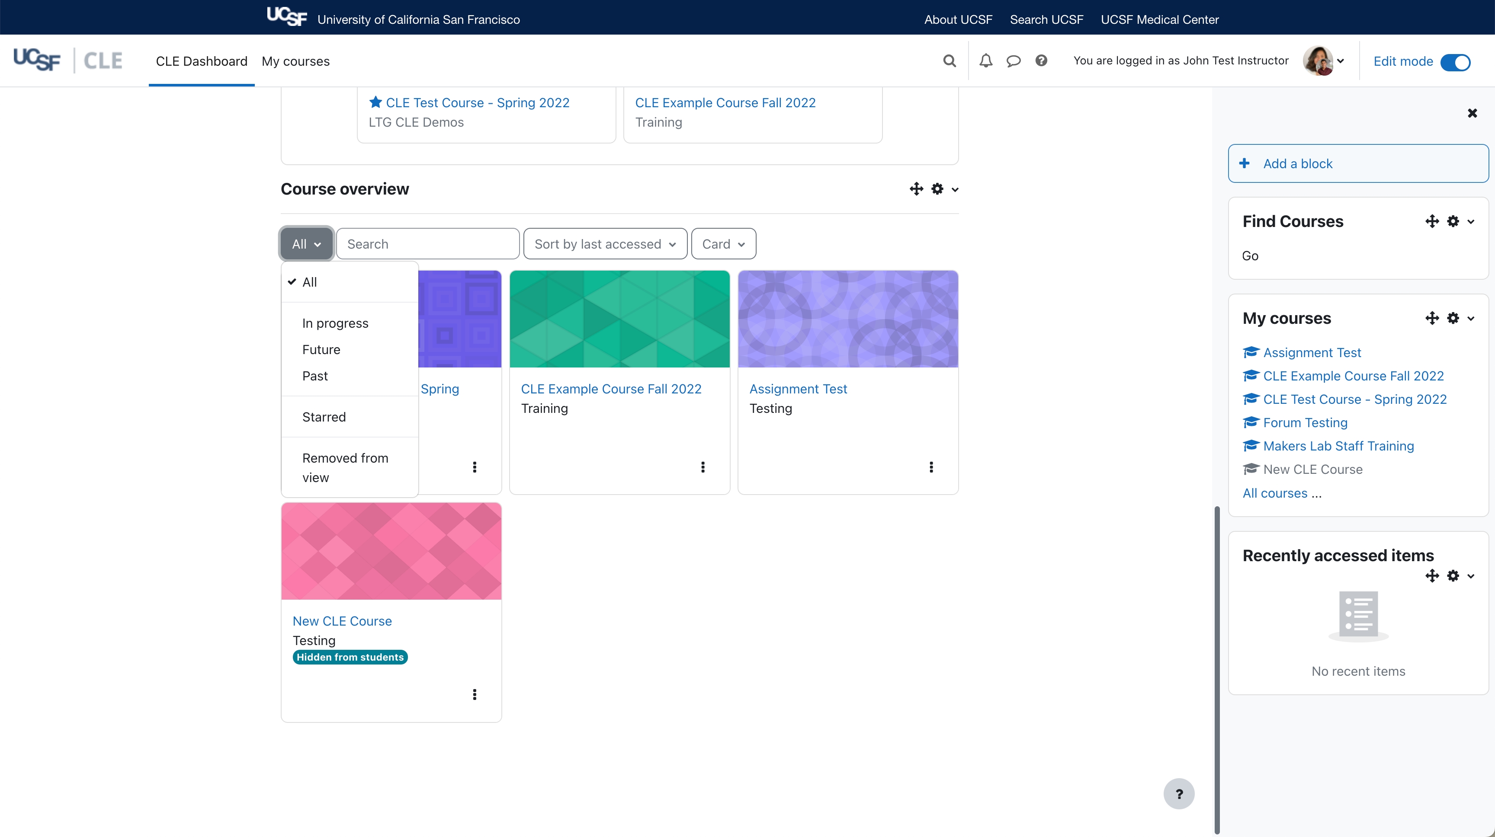Click the move icon for Recently accessed items
The image size is (1495, 837).
1432,576
